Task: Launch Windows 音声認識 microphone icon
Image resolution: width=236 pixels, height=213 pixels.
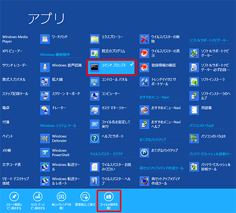Action: (x=45, y=68)
